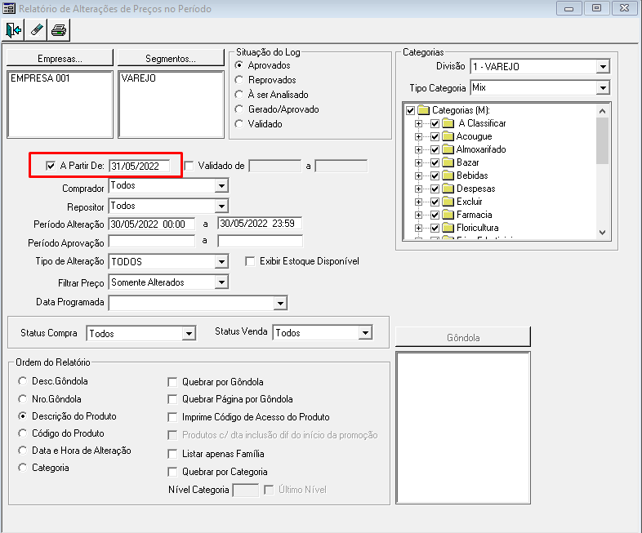The width and height of the screenshot is (642, 533).
Task: Enable Exibir Estoque Disponível checkbox
Action: click(250, 261)
